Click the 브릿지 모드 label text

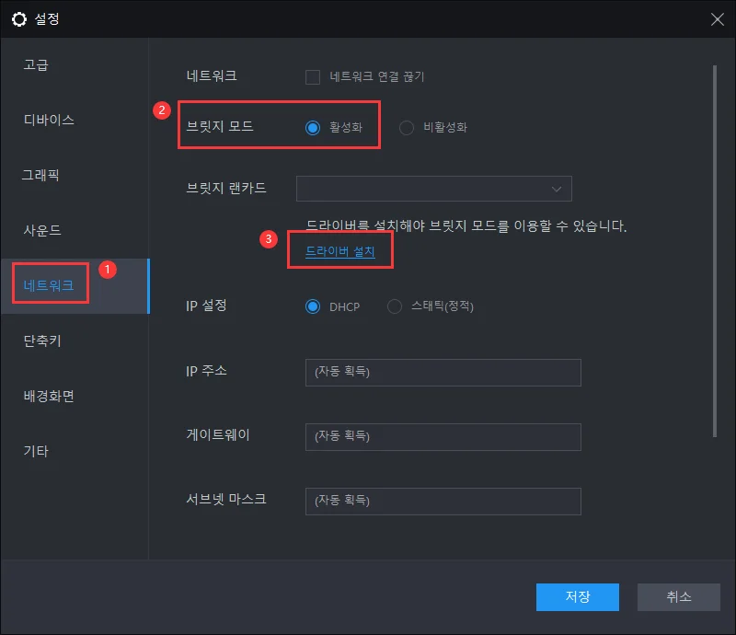point(220,126)
